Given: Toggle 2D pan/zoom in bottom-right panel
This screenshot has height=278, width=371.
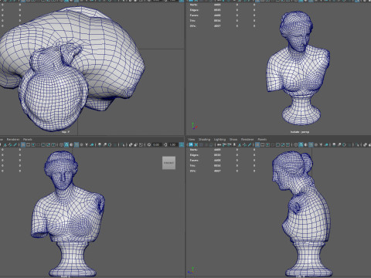Looking at the screenshot, I should click(244, 144).
